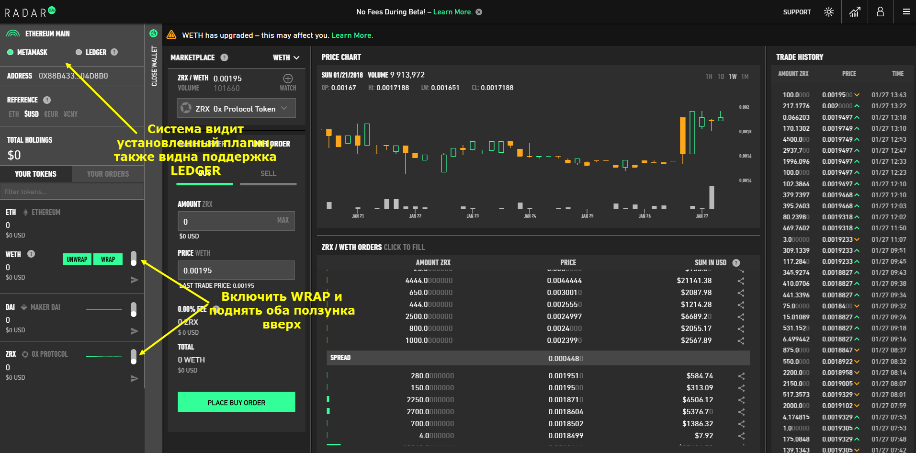This screenshot has width=916, height=453.
Task: Set reference currency to EUR
Action: click(51, 114)
